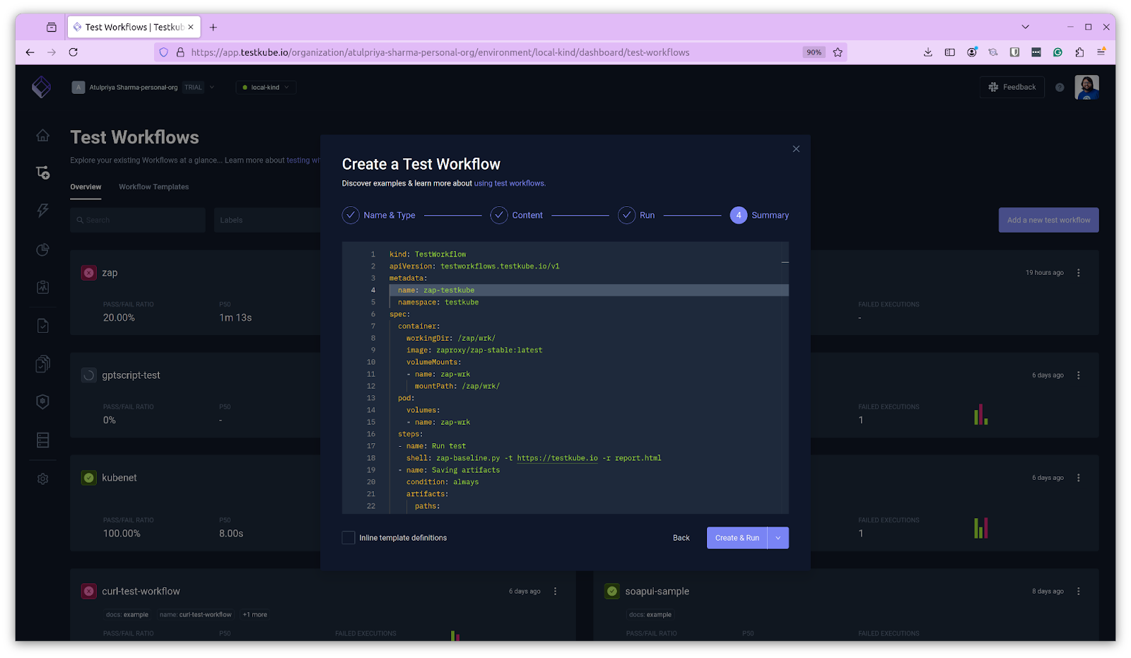Click the Testkube logo in sidebar

tap(41, 87)
